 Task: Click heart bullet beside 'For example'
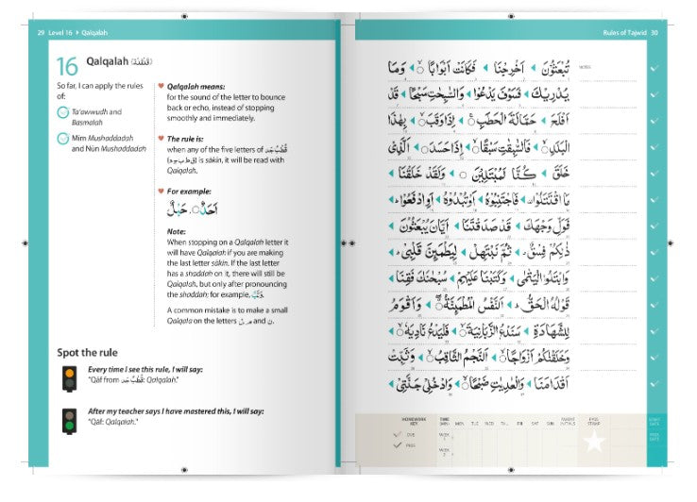[161, 191]
